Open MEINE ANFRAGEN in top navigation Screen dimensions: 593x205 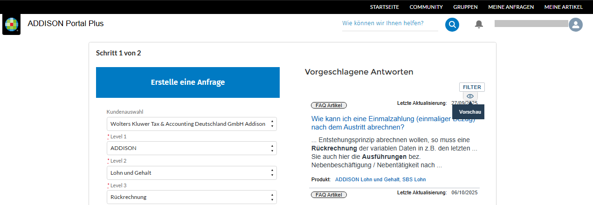click(511, 7)
